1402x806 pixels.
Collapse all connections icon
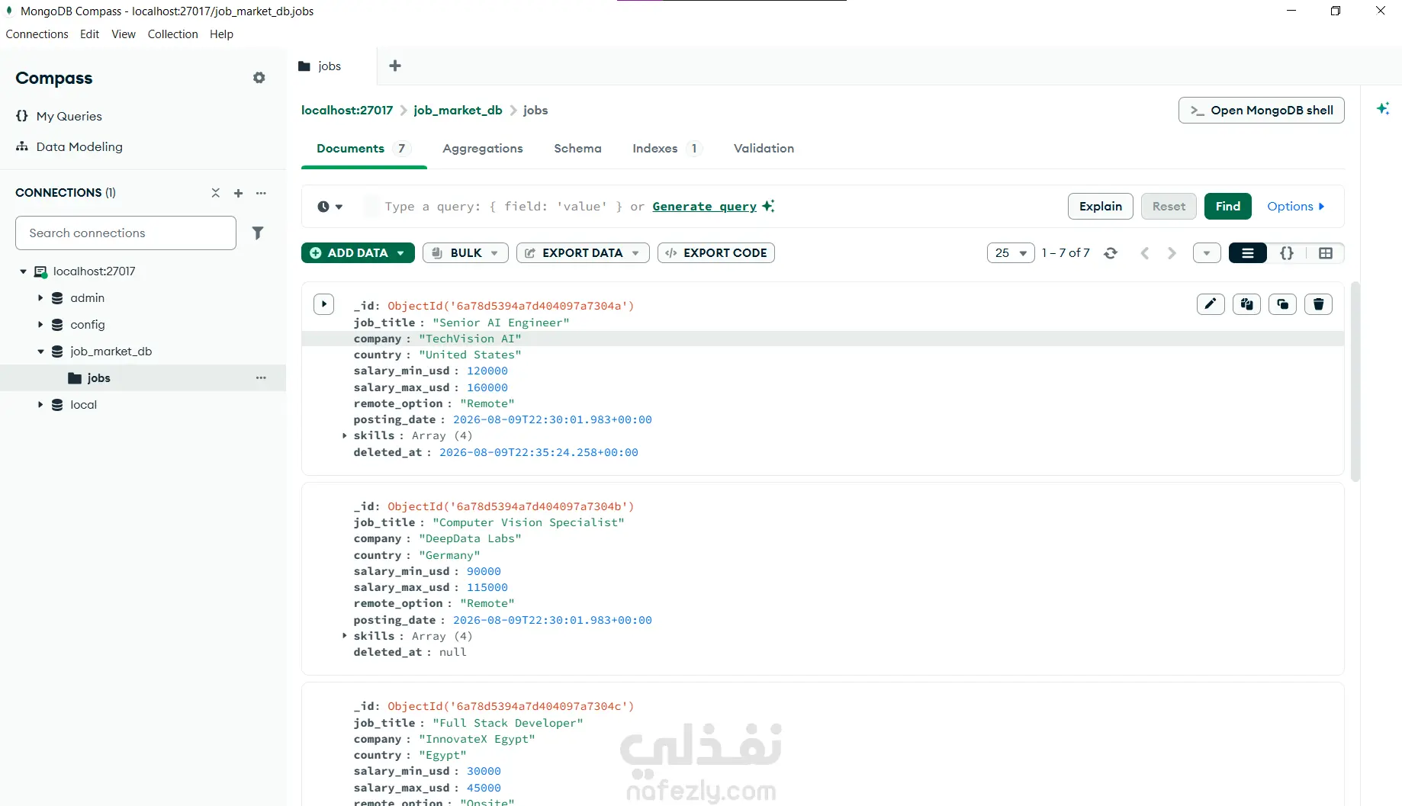coord(216,193)
